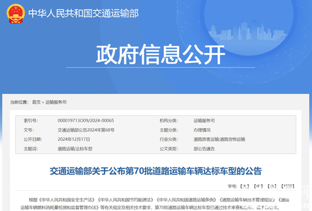Select 运输服务司 in 机构分类 row
The image size is (312, 211).
(204, 120)
